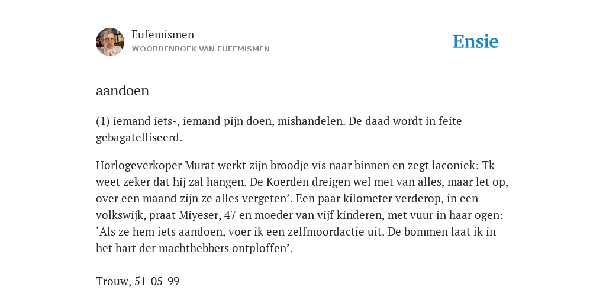Click the Horlogeverkoper Murat quote paragraph
The image size is (606, 303).
coord(302,207)
